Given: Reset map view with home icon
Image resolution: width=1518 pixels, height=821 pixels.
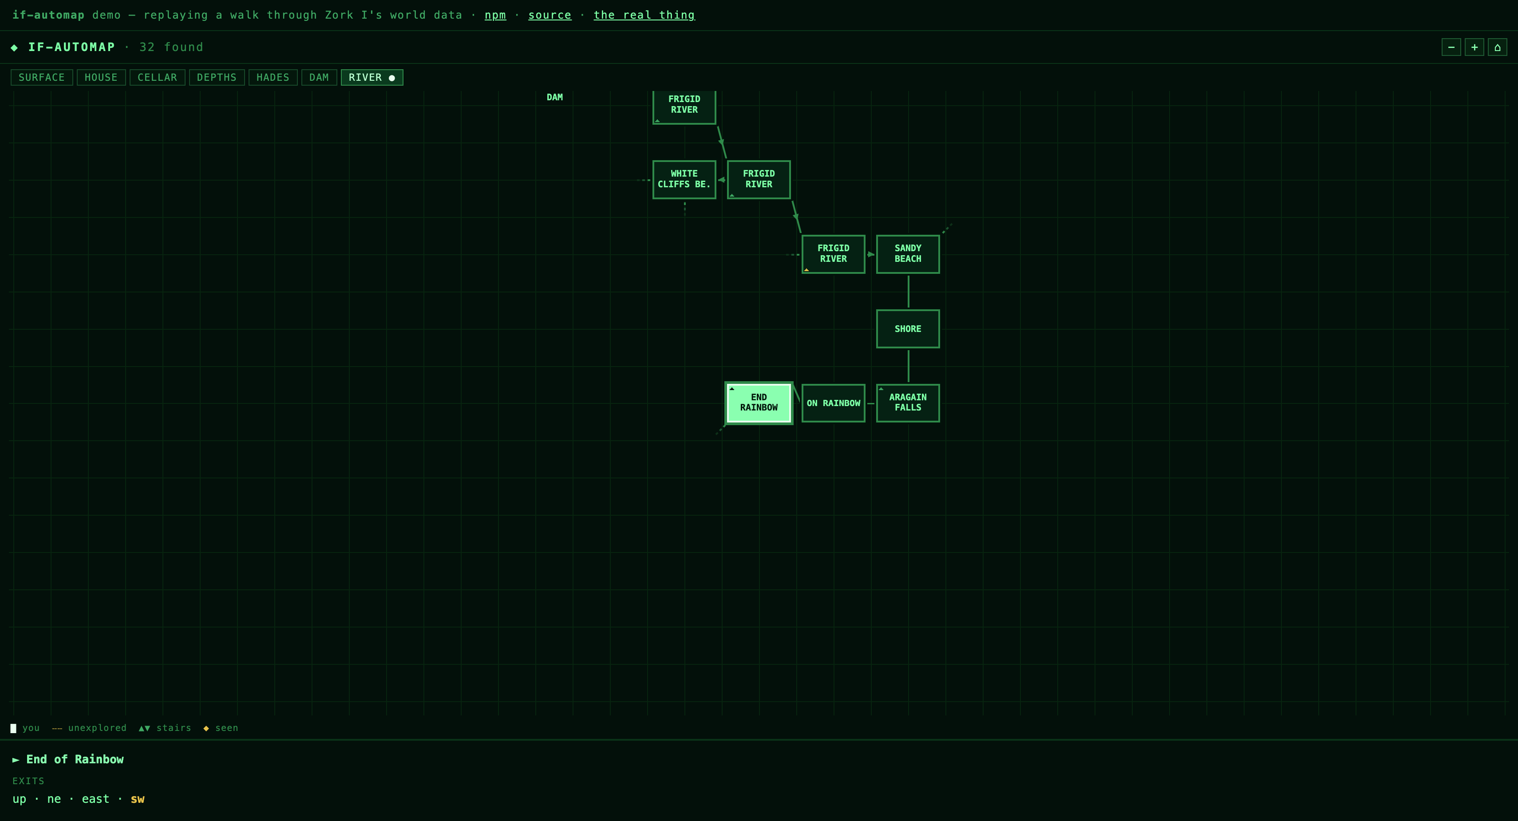Looking at the screenshot, I should point(1498,47).
